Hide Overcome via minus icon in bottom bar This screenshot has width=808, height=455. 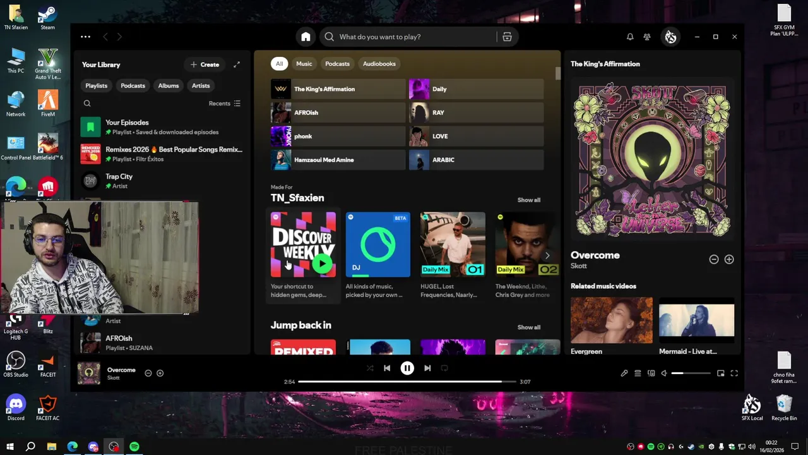click(x=148, y=373)
